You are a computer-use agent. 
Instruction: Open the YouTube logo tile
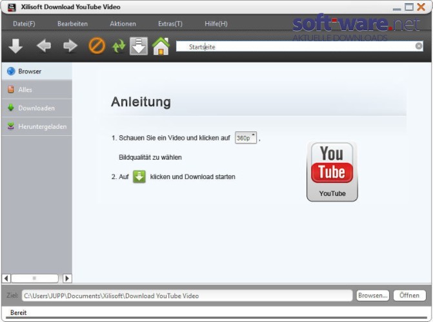[332, 171]
